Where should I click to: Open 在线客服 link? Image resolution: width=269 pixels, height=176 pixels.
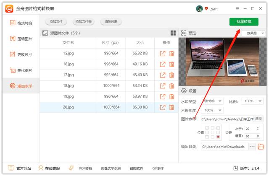coord(49,168)
